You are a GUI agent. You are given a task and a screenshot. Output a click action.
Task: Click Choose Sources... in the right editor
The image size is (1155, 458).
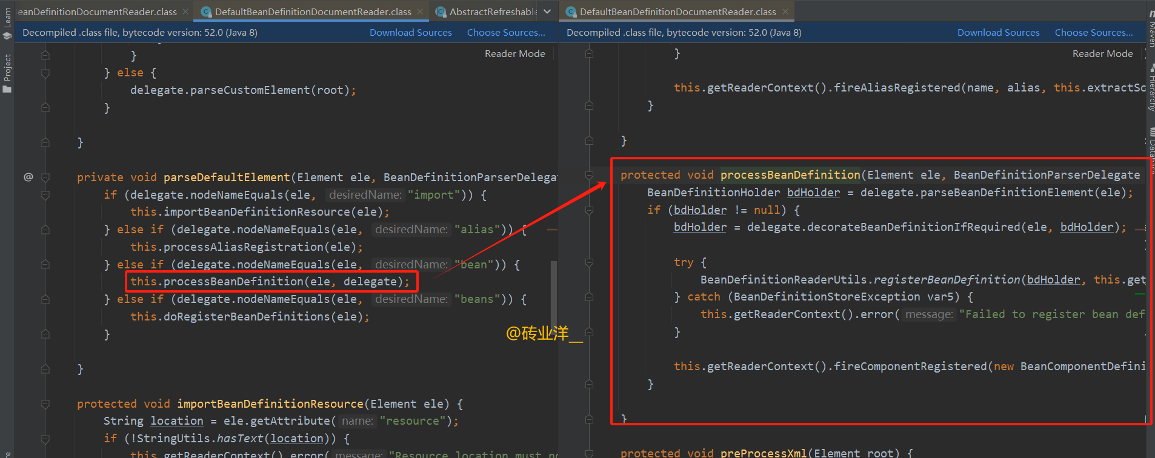point(1094,33)
